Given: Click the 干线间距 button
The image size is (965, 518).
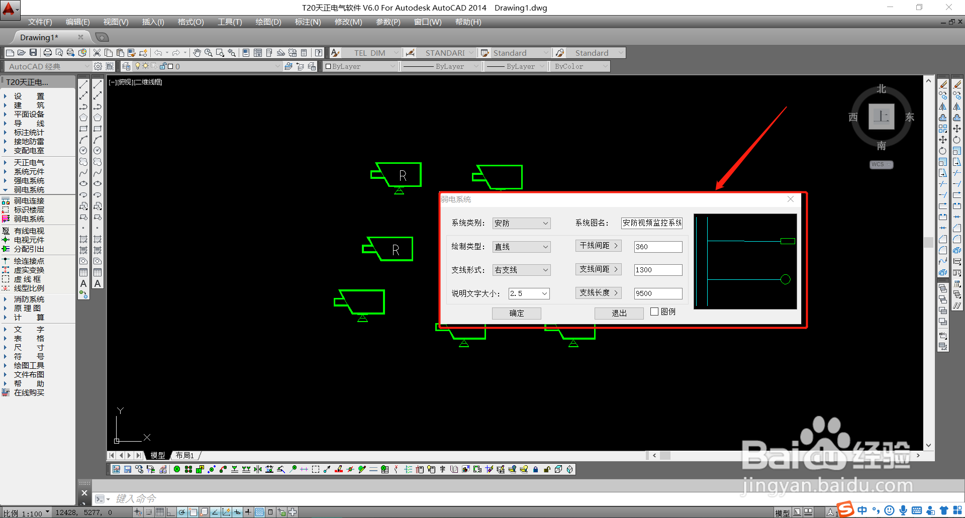Looking at the screenshot, I should [598, 246].
